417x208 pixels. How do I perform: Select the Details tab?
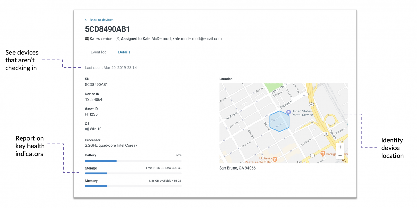point(124,52)
